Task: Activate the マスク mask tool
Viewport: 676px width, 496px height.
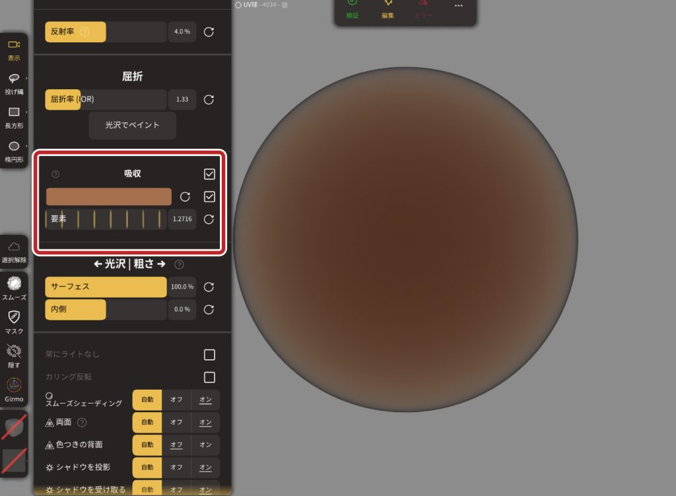Action: (14, 321)
